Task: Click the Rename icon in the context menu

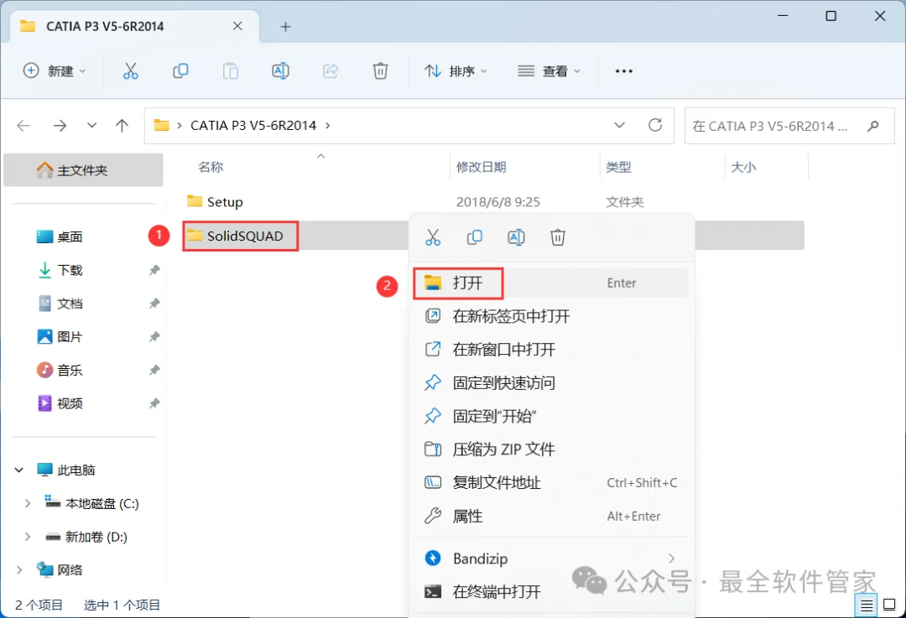Action: pos(516,237)
